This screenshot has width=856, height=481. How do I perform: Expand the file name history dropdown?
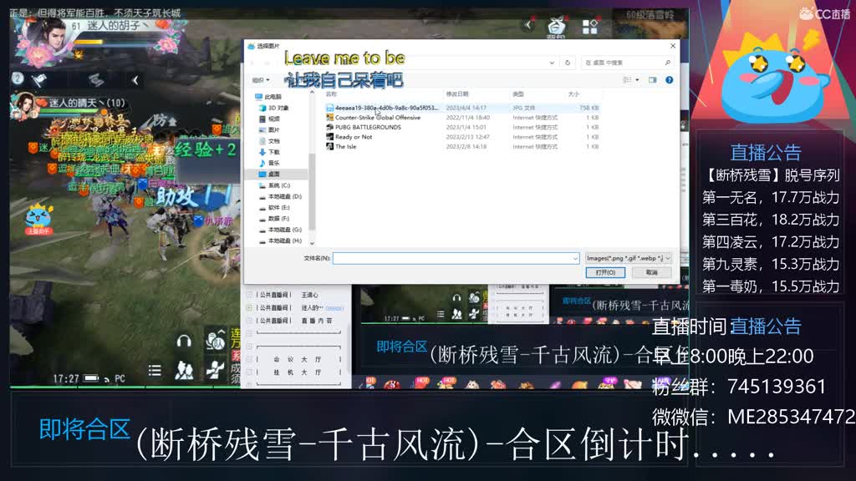(575, 259)
